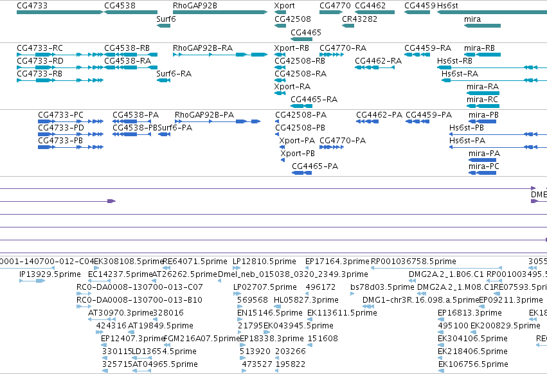Image resolution: width=547 pixels, height=374 pixels.
Task: Select the CG4459 gene feature
Action: point(417,12)
